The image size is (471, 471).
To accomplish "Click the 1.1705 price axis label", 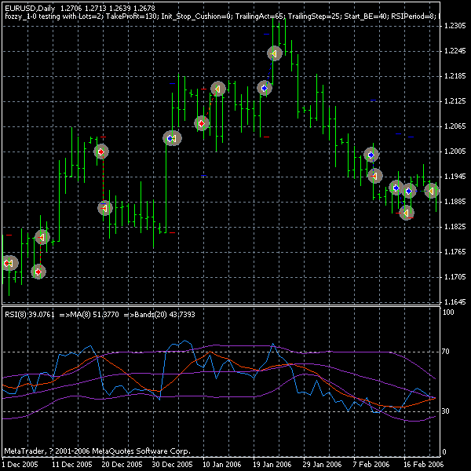I will [x=455, y=276].
